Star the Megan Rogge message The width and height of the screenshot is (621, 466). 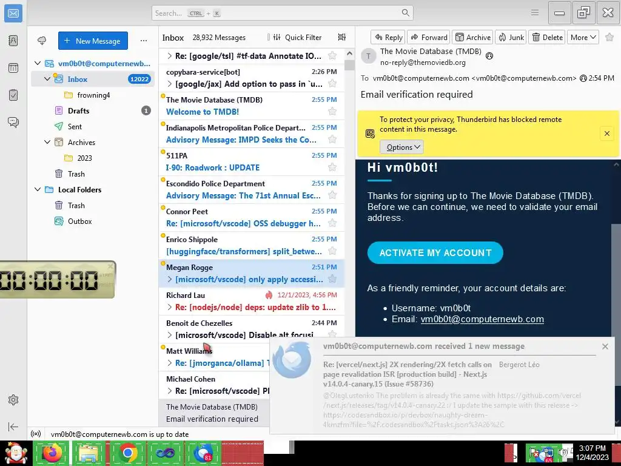click(x=332, y=279)
